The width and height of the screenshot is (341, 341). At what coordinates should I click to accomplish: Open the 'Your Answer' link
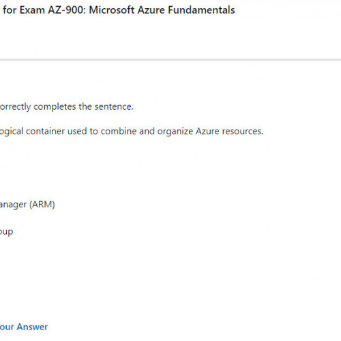point(24,327)
